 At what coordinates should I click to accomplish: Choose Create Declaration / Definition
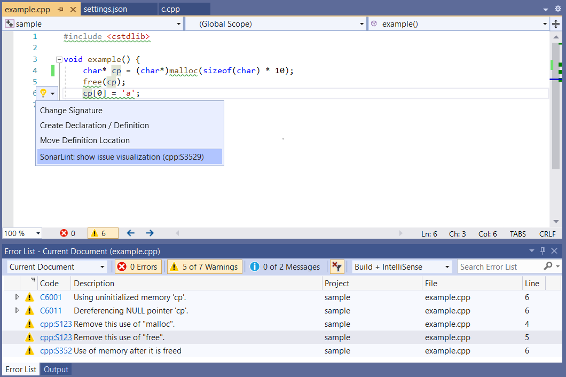pyautogui.click(x=94, y=125)
